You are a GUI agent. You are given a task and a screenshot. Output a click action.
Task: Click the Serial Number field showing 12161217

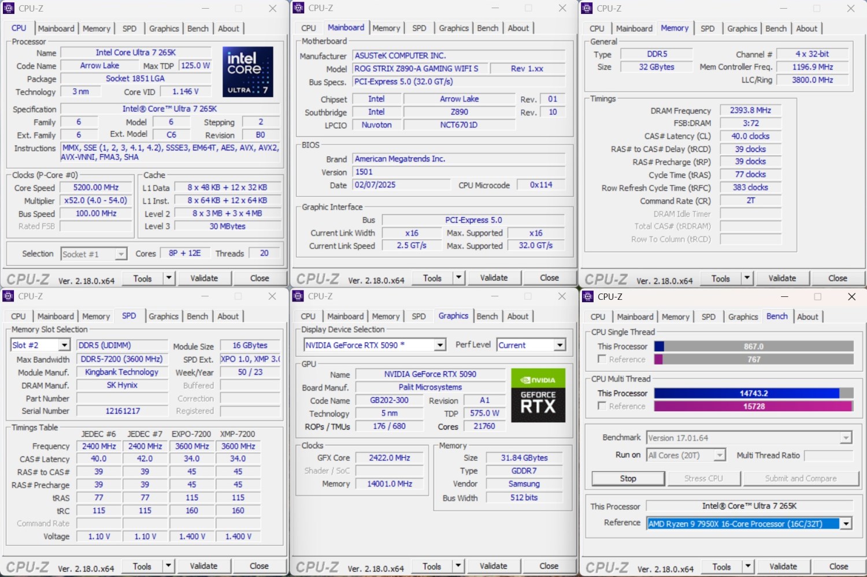coord(123,411)
